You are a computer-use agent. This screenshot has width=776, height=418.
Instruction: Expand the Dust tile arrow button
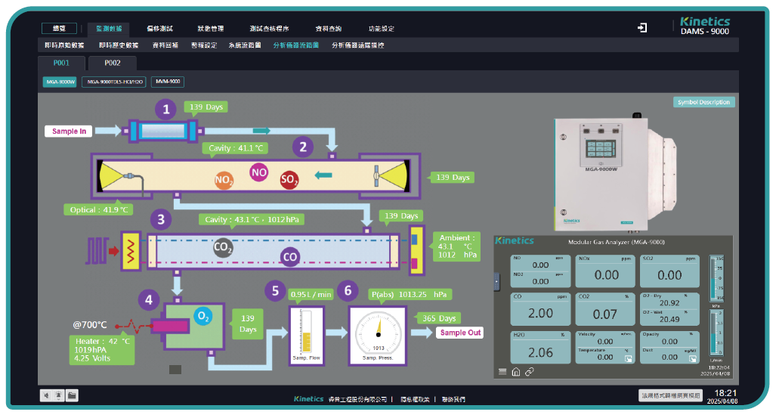tap(693, 358)
